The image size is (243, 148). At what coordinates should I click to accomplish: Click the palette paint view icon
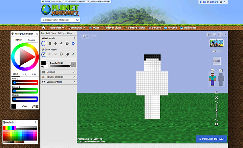coord(214,51)
